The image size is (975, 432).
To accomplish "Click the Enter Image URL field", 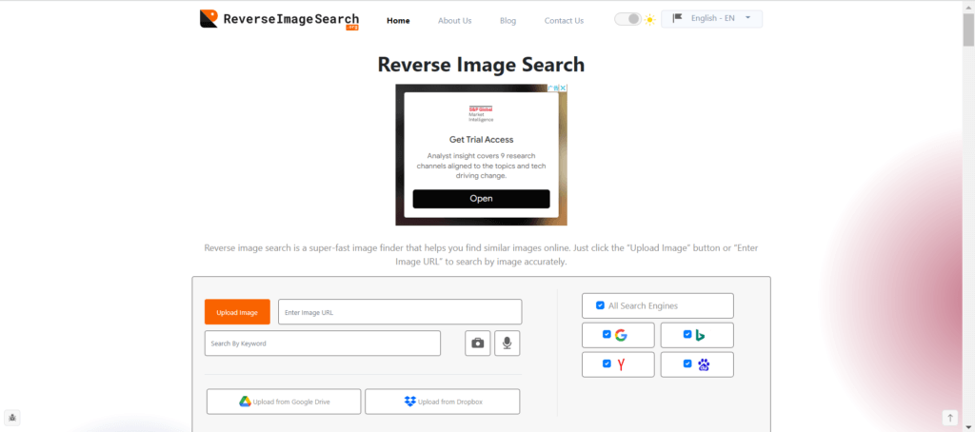I will coord(400,312).
